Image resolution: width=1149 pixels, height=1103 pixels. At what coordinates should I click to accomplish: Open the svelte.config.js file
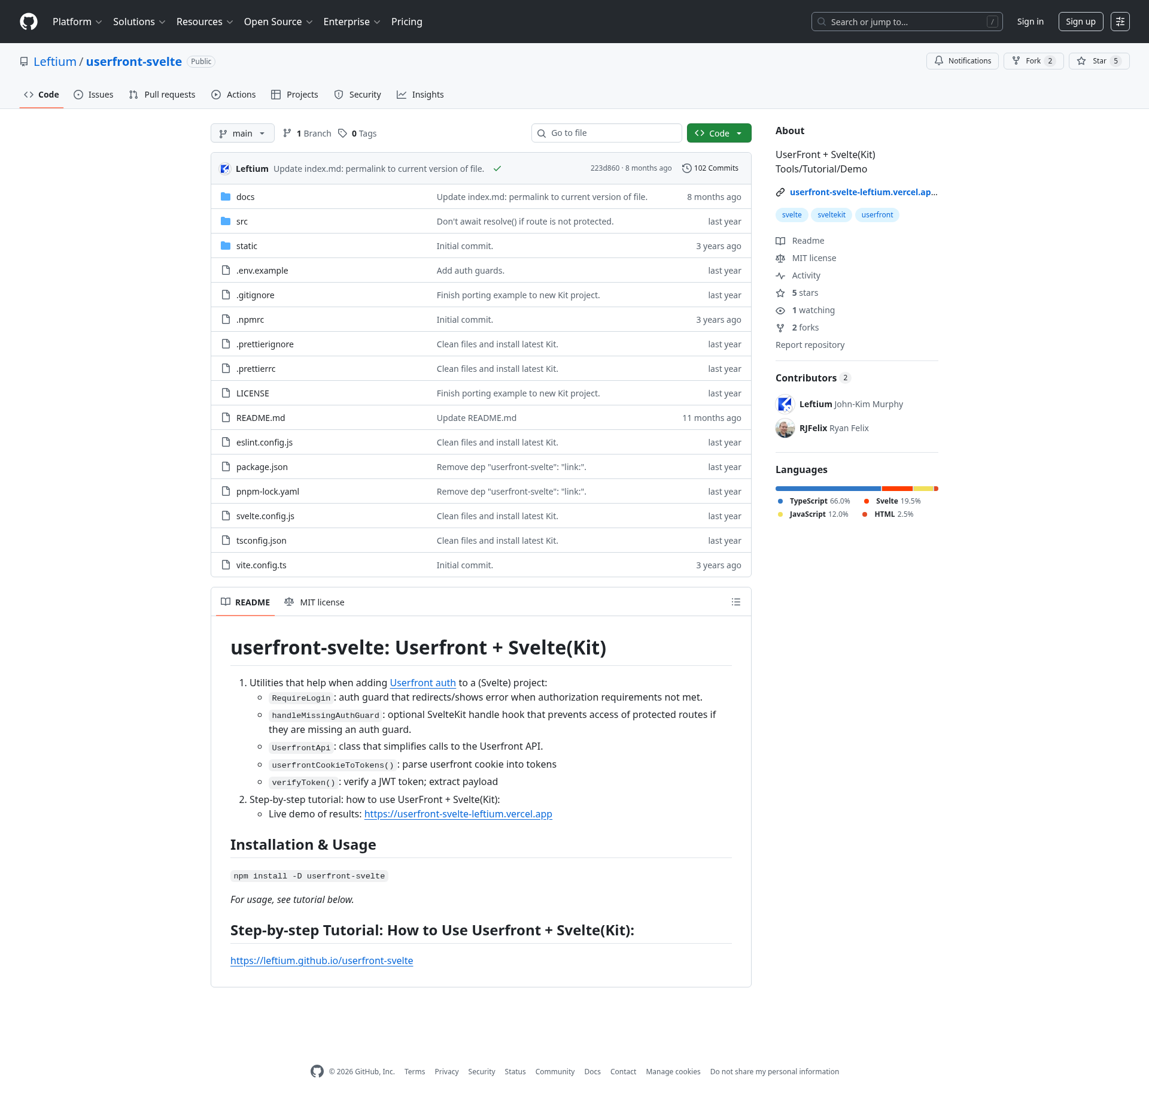coord(265,516)
